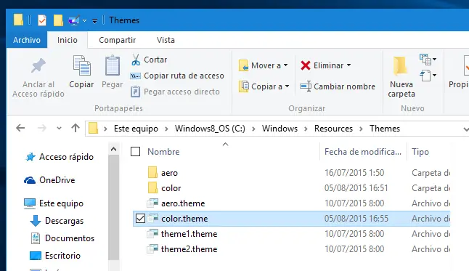Viewport: 469px width, 271px height.
Task: Switch to the Compartir tab
Action: [118, 40]
